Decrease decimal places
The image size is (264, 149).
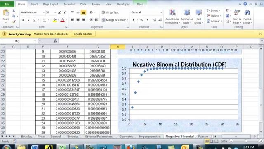click(160, 20)
